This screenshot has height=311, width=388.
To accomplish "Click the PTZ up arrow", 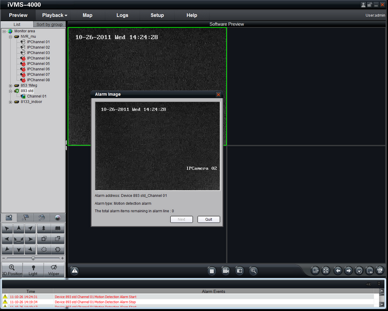I will point(19,229).
